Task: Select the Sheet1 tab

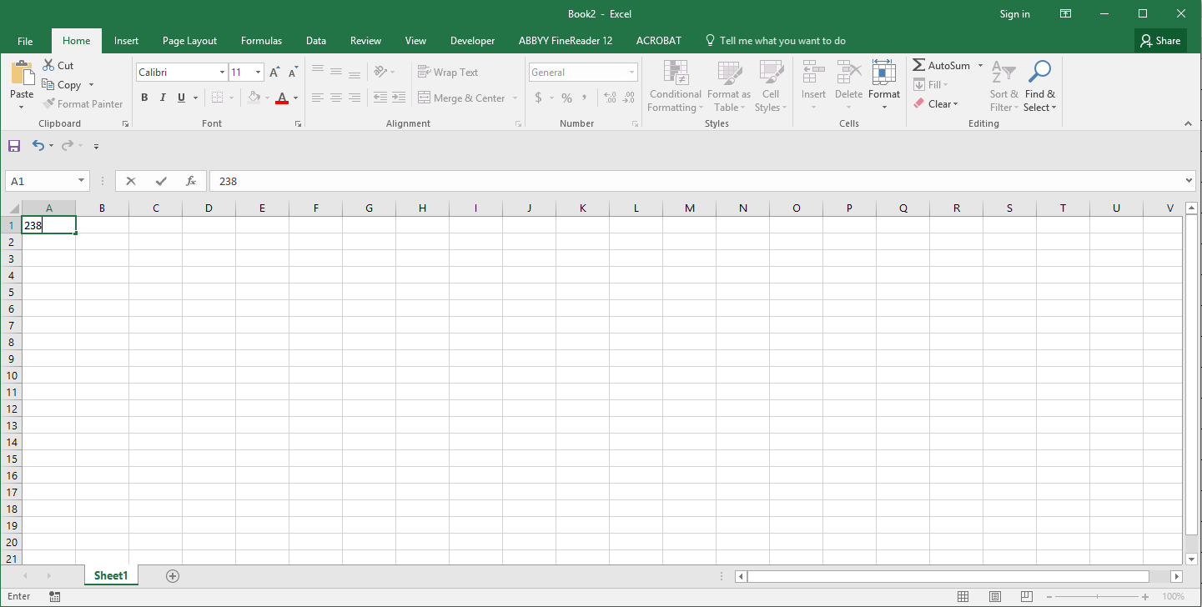Action: click(x=110, y=575)
